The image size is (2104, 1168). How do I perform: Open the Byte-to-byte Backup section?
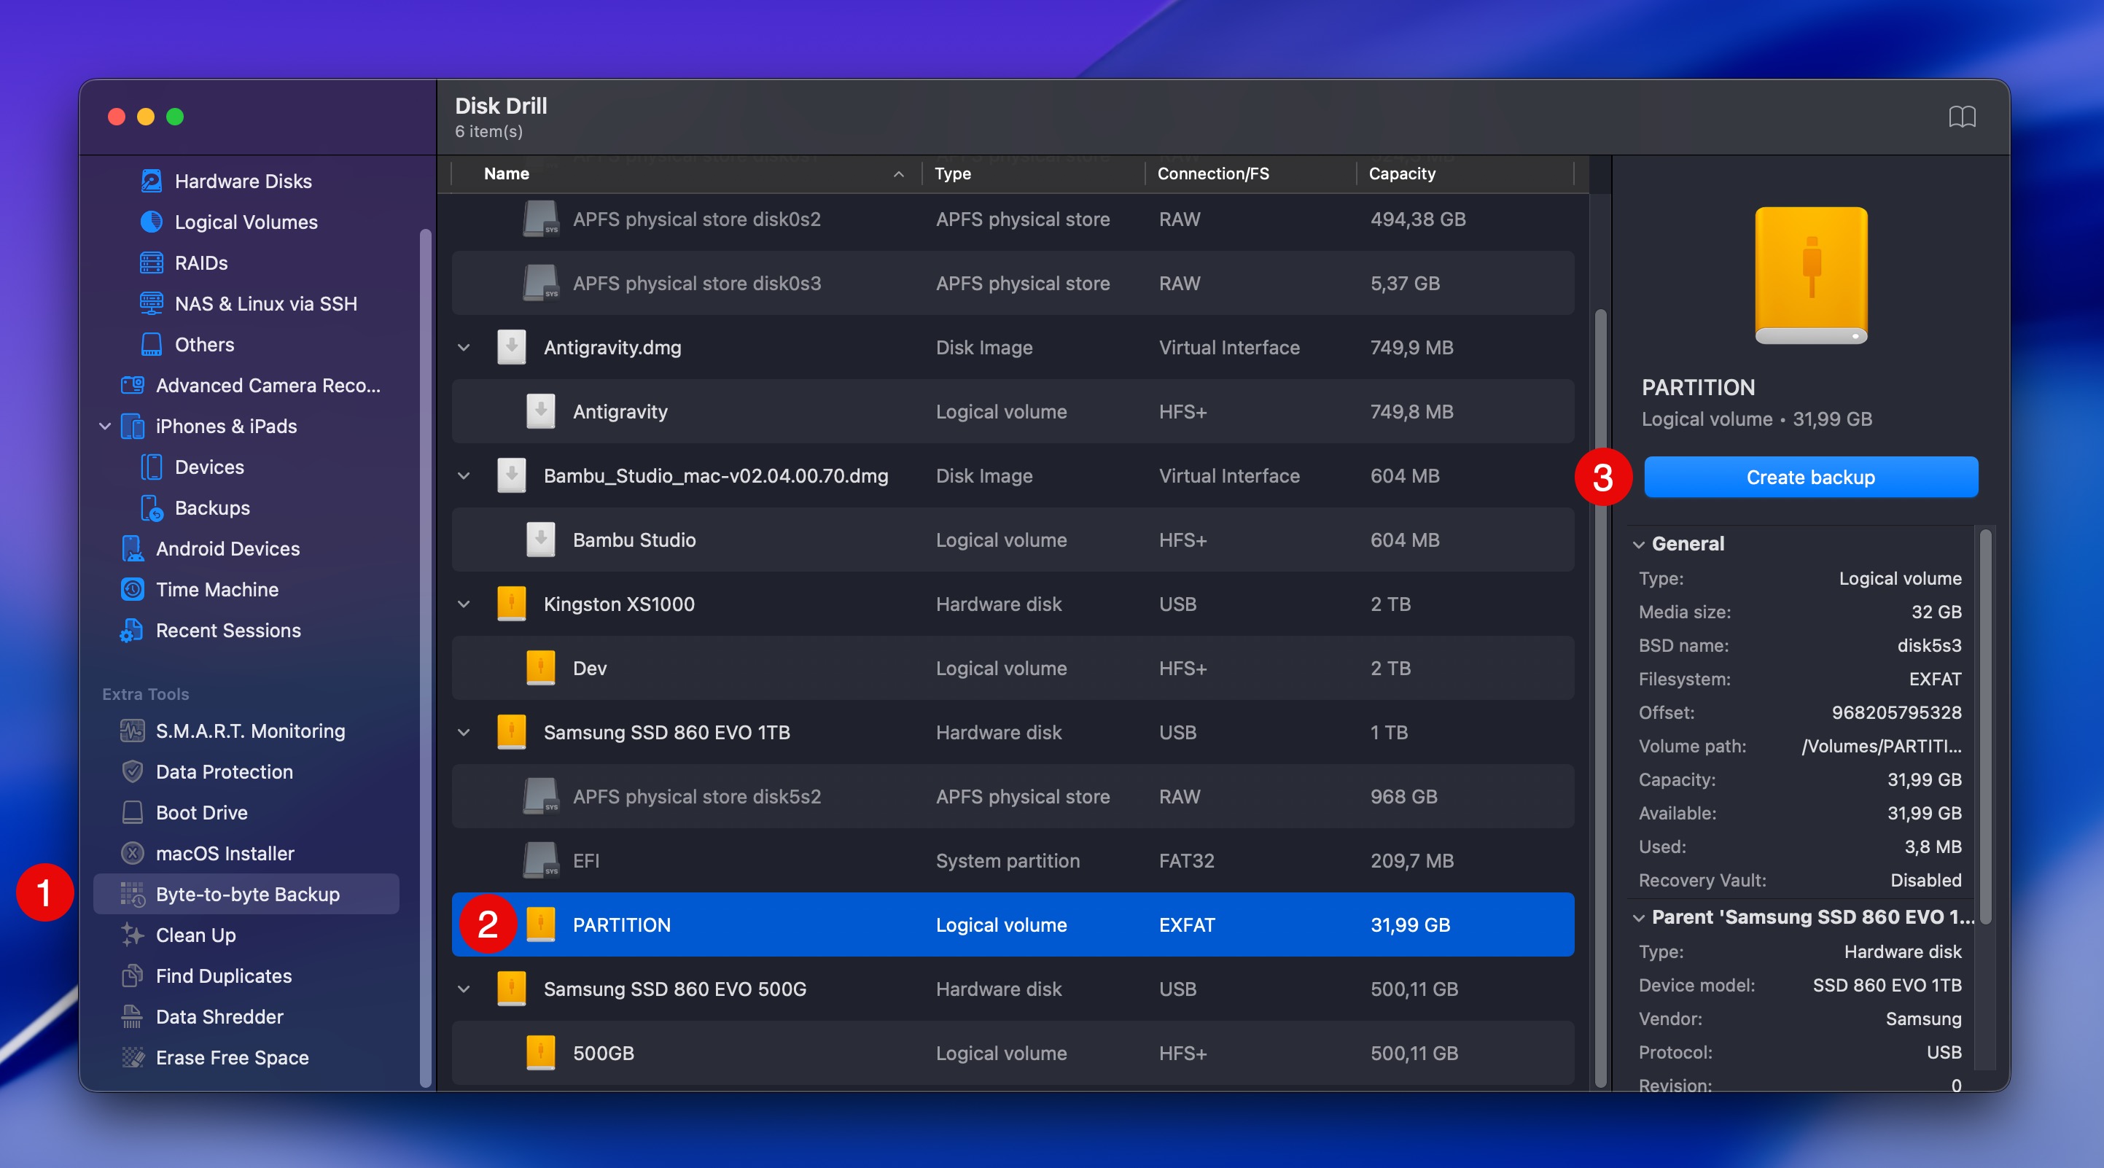[249, 894]
